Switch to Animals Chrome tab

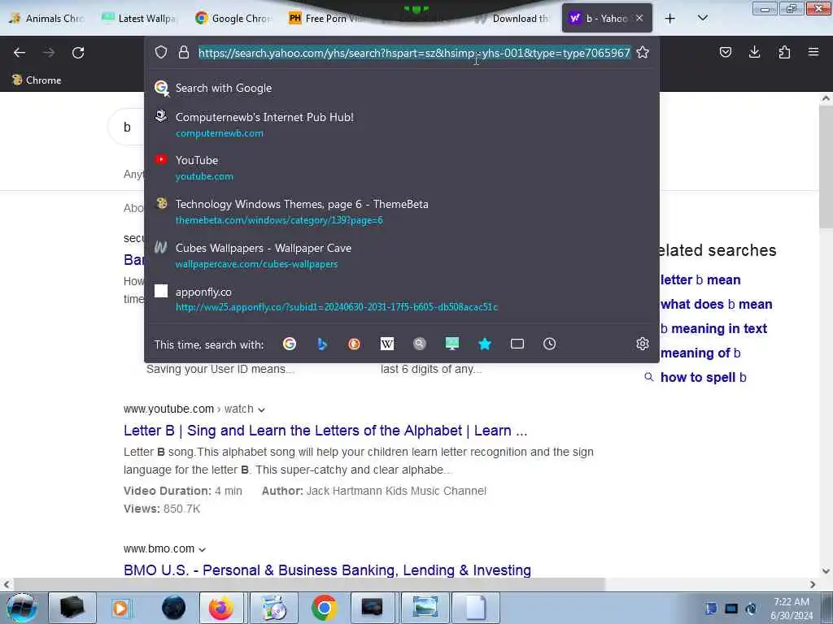46,19
